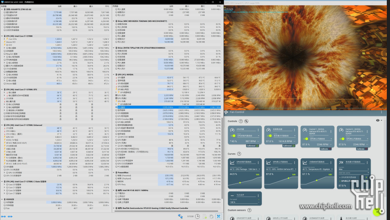The height and width of the screenshot is (220, 390).
Task: Click Calibrate button under Control 2 NVIDIA card
Action: point(362,149)
